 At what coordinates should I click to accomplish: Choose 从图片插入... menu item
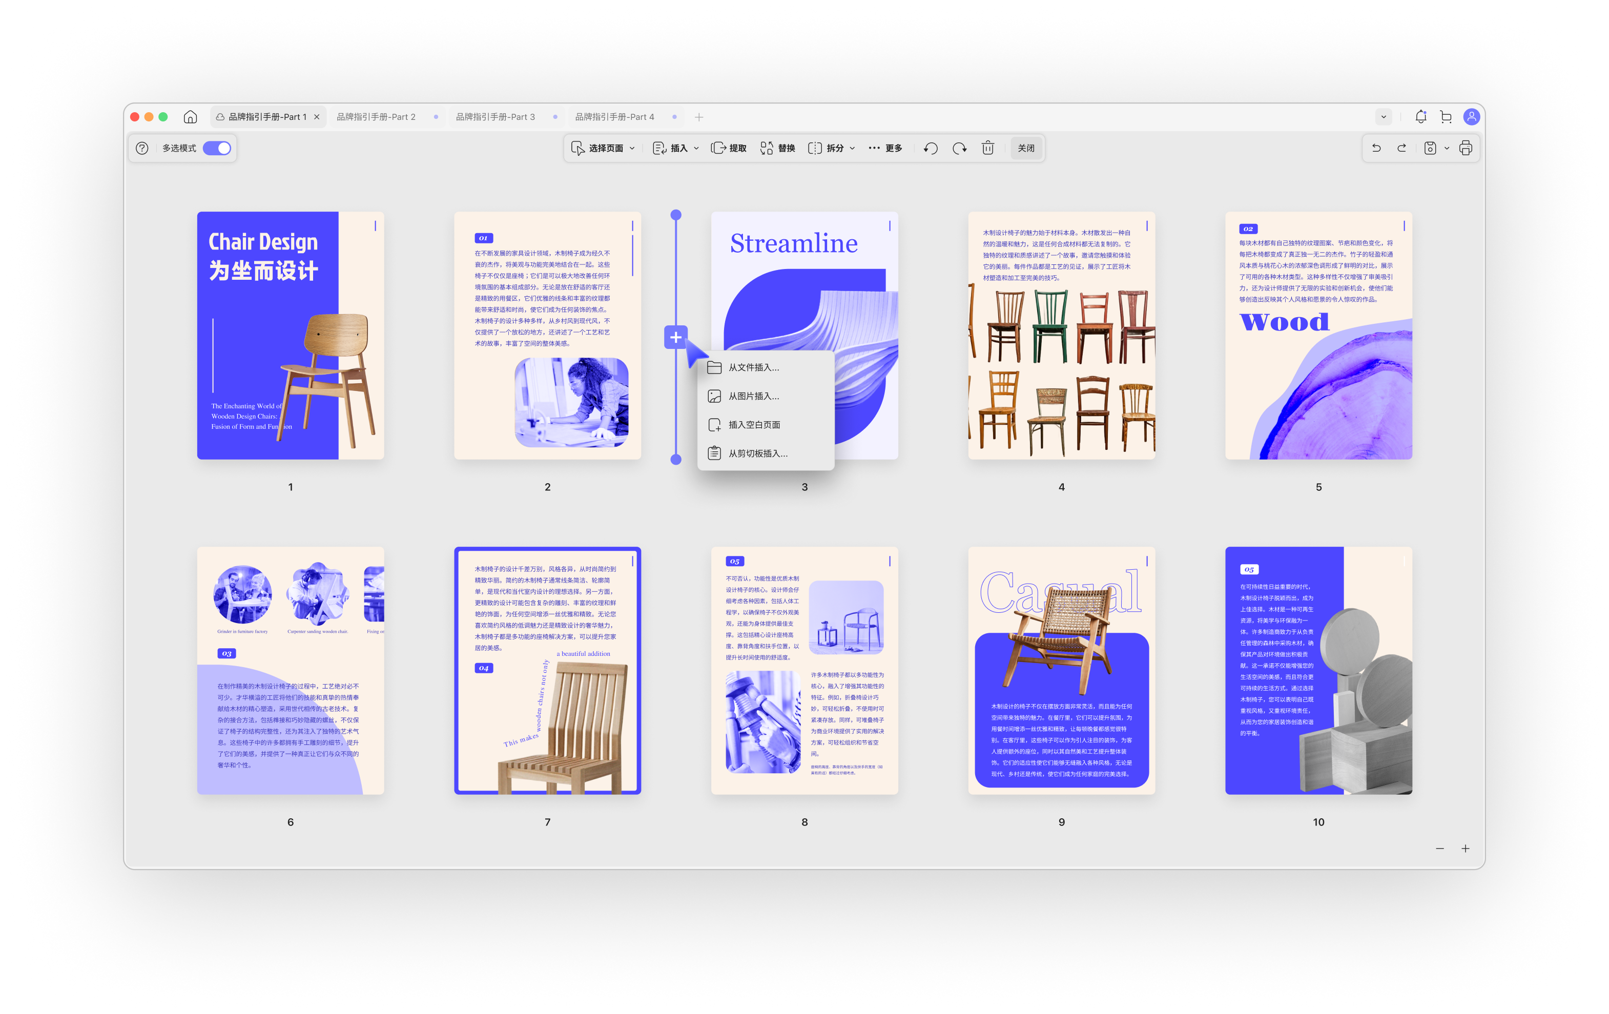(766, 396)
